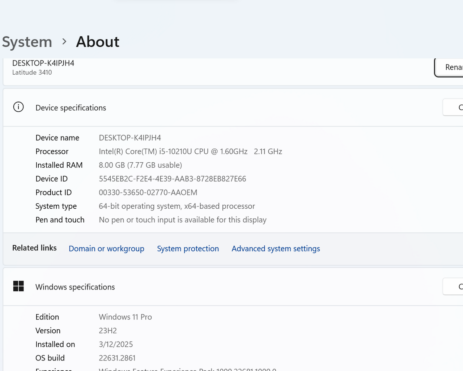
Task: Select the 64-bit operating system text
Action: coord(177,206)
